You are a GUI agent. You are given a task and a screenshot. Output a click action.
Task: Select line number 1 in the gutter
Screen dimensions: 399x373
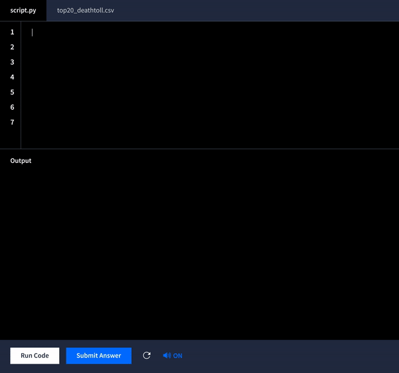(x=12, y=32)
